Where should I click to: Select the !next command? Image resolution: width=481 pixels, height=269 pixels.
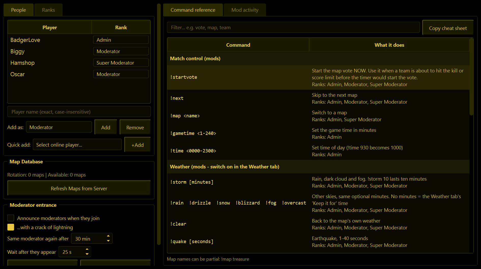pos(177,98)
